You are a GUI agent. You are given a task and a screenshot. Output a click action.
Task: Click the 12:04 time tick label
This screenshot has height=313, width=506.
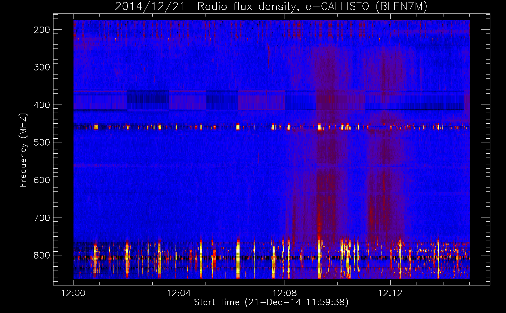pyautogui.click(x=179, y=293)
